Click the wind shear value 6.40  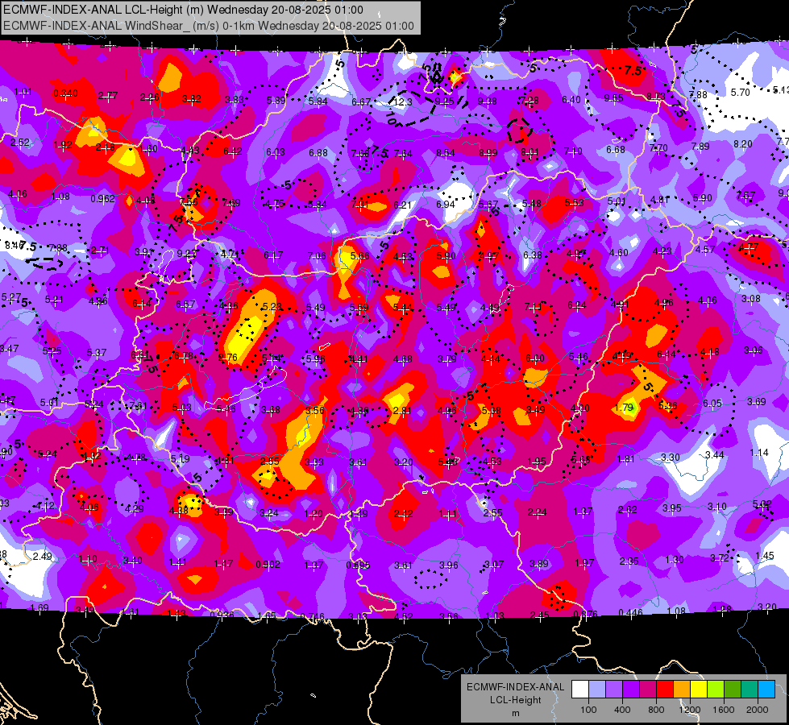[x=571, y=100]
